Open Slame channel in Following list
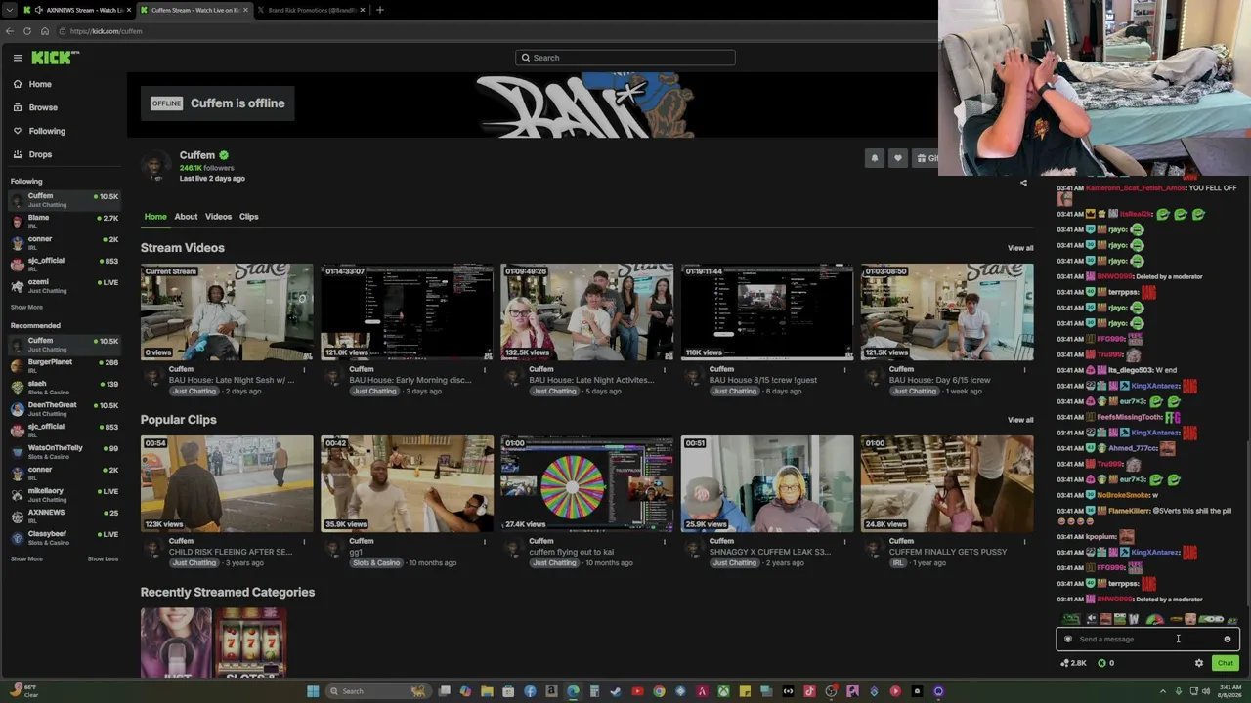 (x=65, y=221)
